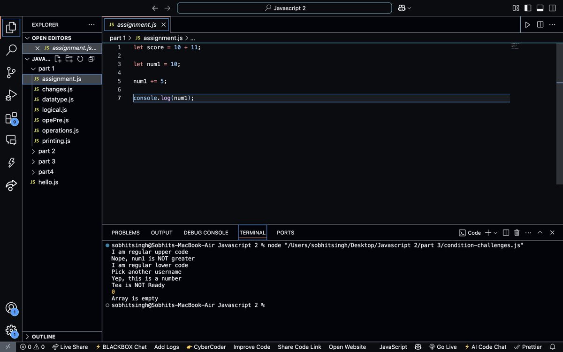Open BLACKBOX Chat from status bar
The image size is (563, 352).
point(121,347)
